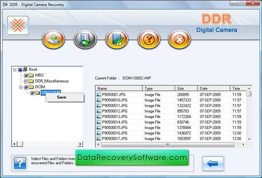Select the Root tree label
Viewport: 262px width, 178px height.
(x=33, y=69)
